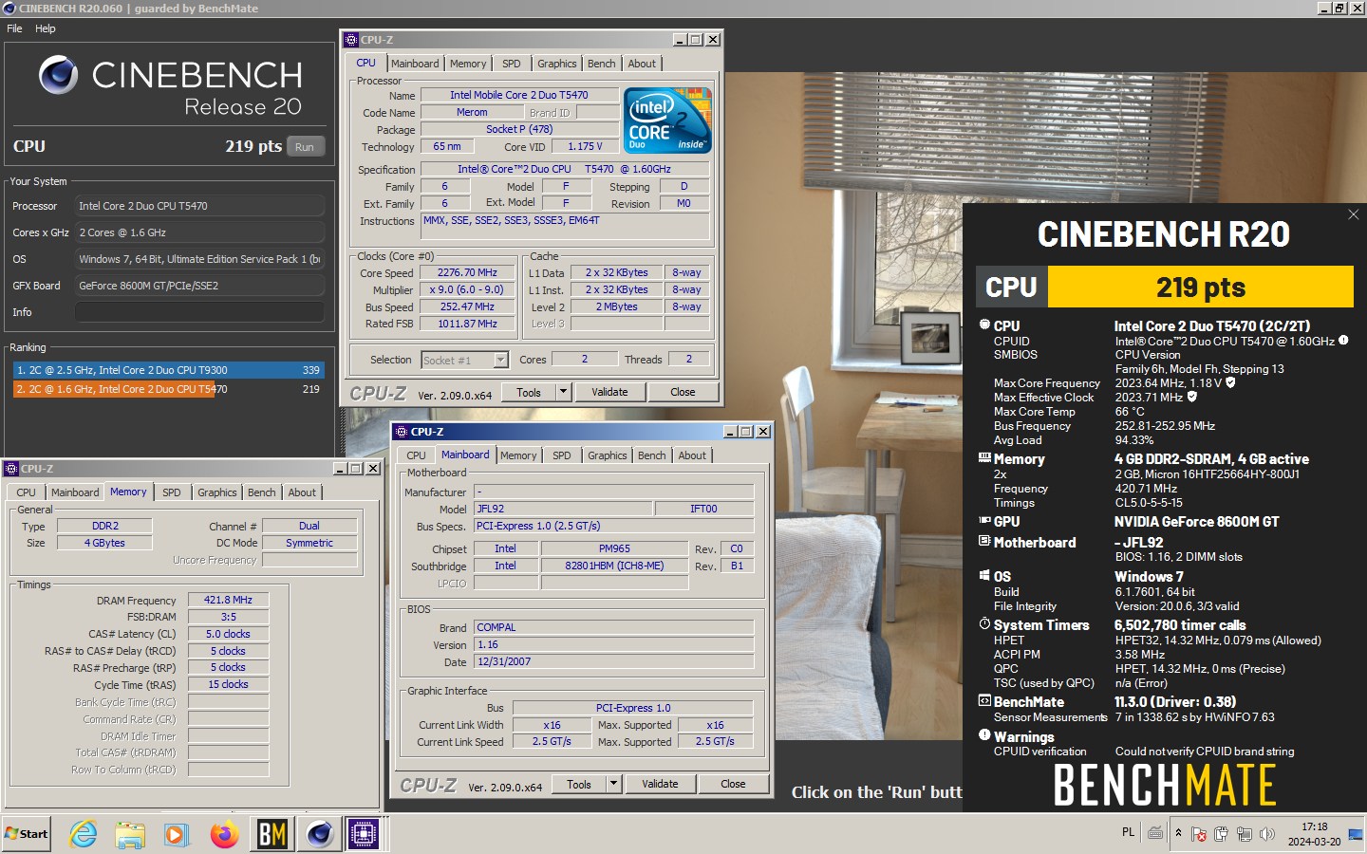
Task: Show hidden tray icons chevron
Action: pos(1178,833)
